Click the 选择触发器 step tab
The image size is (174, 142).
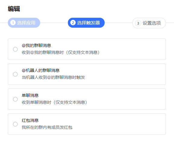[86, 23]
